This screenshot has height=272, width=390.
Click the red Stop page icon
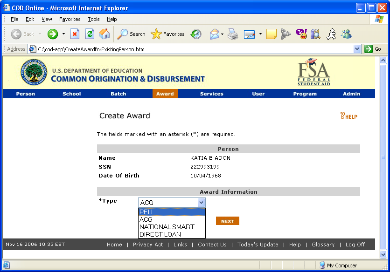[x=75, y=34]
